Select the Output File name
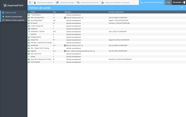Screen dimensions: 186x117 (x=34, y=40)
